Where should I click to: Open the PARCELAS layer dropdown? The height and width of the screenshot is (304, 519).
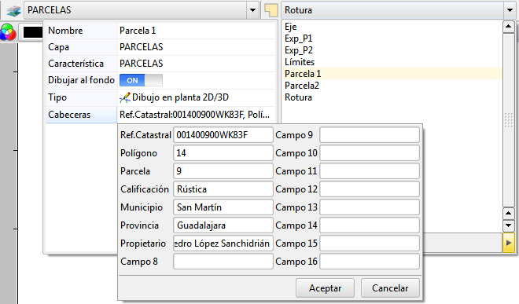click(252, 10)
